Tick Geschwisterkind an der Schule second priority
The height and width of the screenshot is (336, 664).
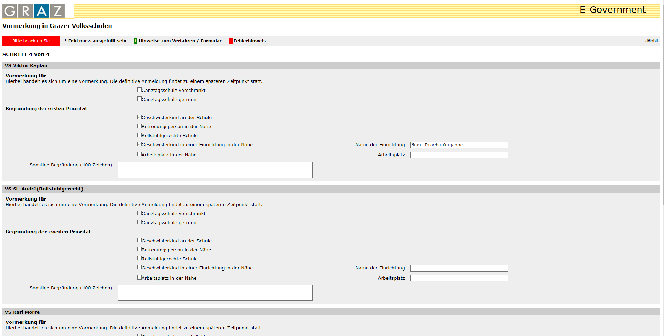pyautogui.click(x=139, y=240)
